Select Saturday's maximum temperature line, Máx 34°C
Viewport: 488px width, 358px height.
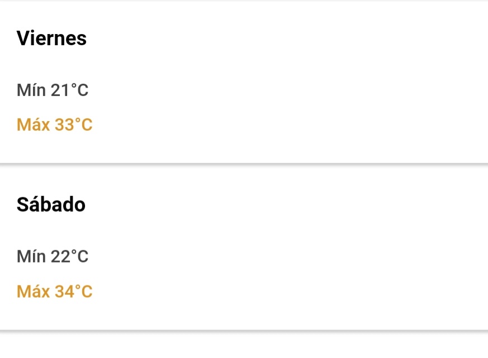(x=54, y=292)
